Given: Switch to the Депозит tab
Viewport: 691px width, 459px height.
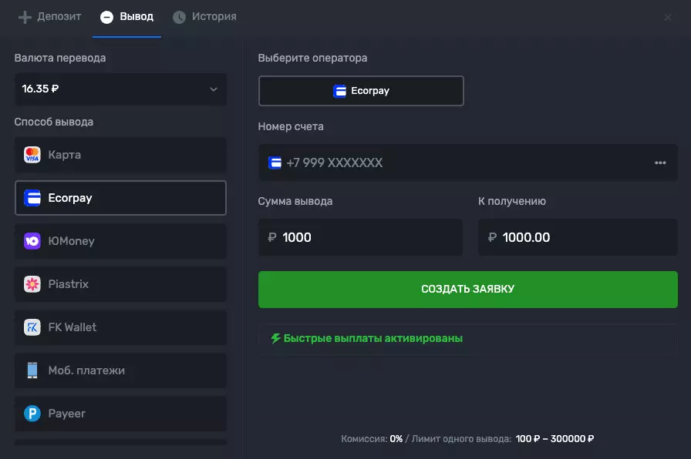Looking at the screenshot, I should click(48, 16).
